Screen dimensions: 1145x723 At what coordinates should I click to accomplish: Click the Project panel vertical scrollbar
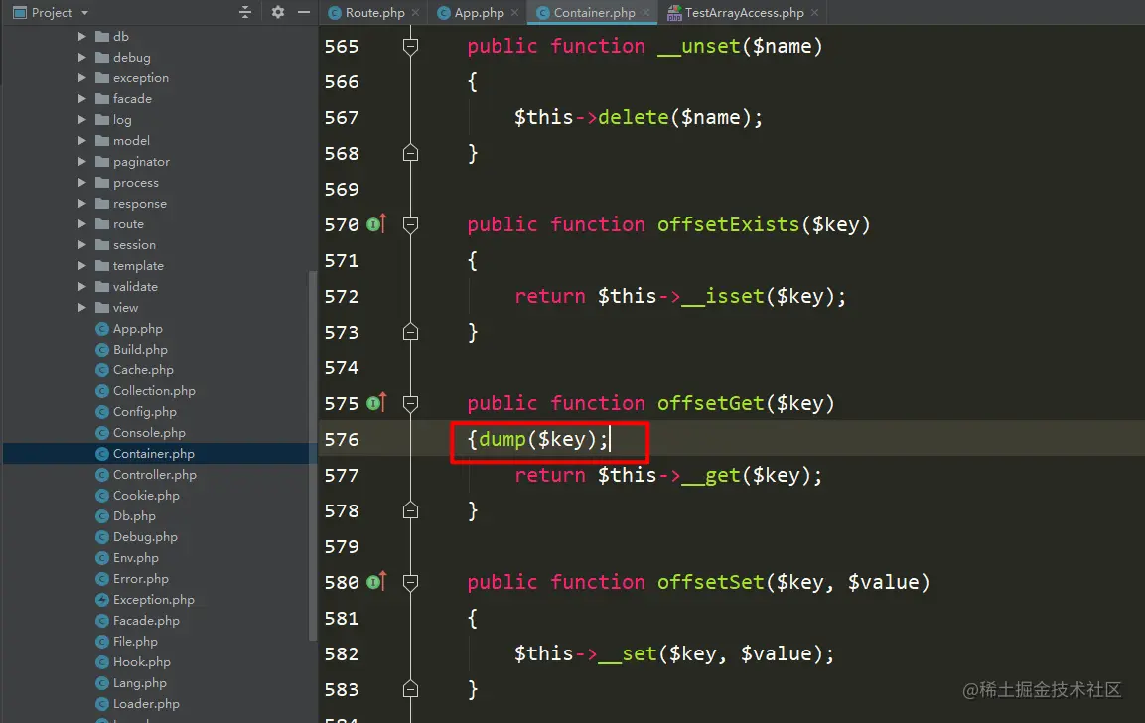click(313, 456)
